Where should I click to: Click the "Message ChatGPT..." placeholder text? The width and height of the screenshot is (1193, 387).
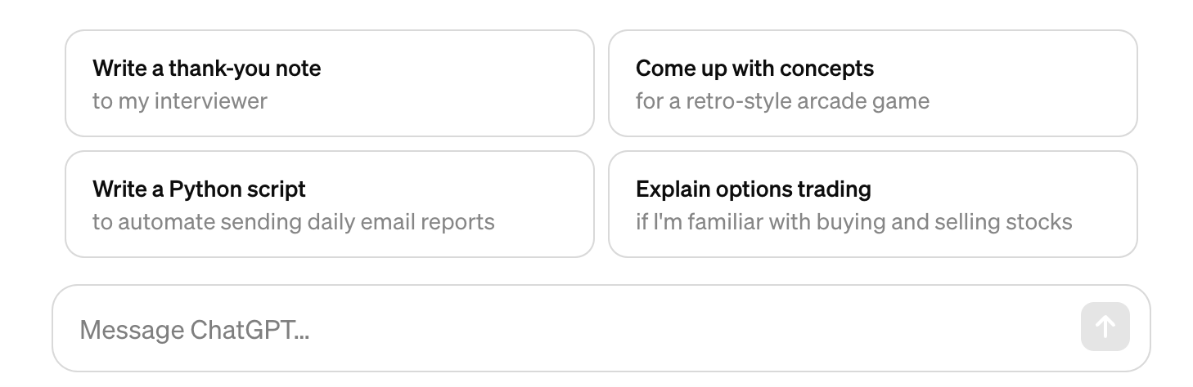click(x=194, y=330)
